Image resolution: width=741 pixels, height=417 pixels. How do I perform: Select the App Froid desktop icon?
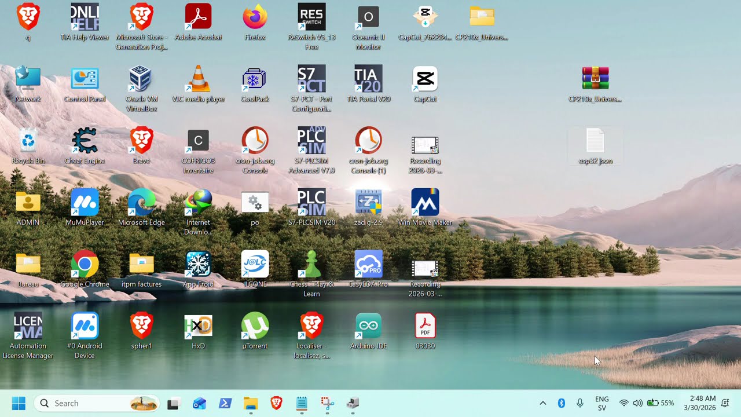tap(198, 269)
